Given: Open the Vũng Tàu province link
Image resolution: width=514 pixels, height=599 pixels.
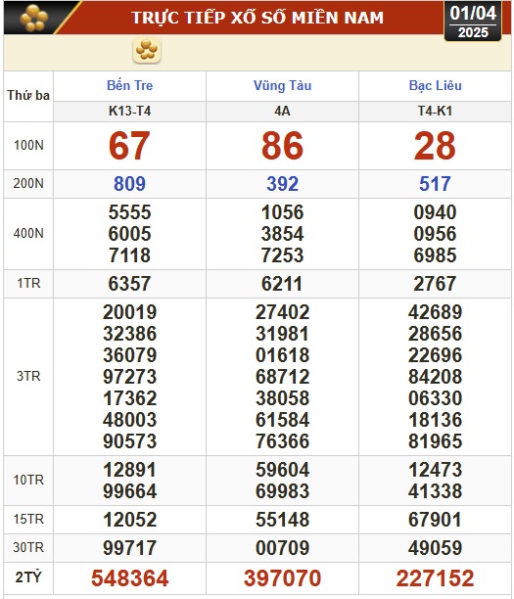Looking at the screenshot, I should pos(282,85).
